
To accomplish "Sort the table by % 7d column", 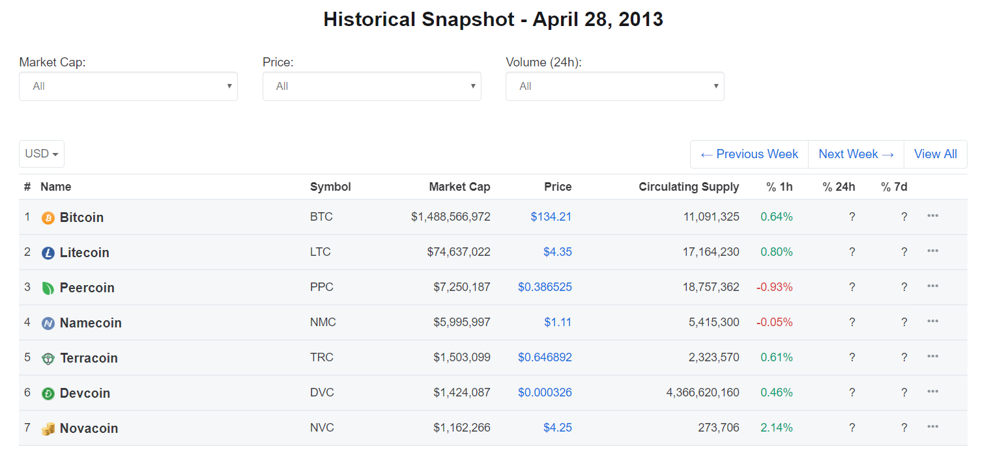I will 894,187.
